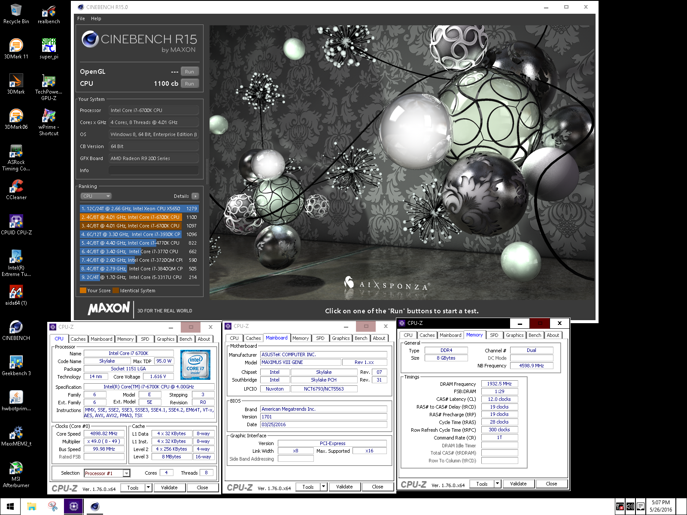The image size is (687, 515).
Task: Click Tools button in right CPU-Z window
Action: tap(482, 484)
